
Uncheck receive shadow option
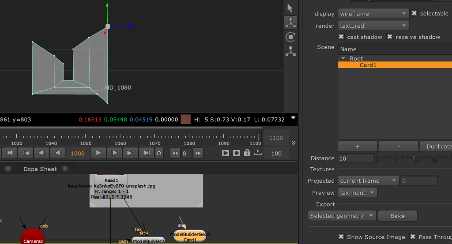[390, 37]
